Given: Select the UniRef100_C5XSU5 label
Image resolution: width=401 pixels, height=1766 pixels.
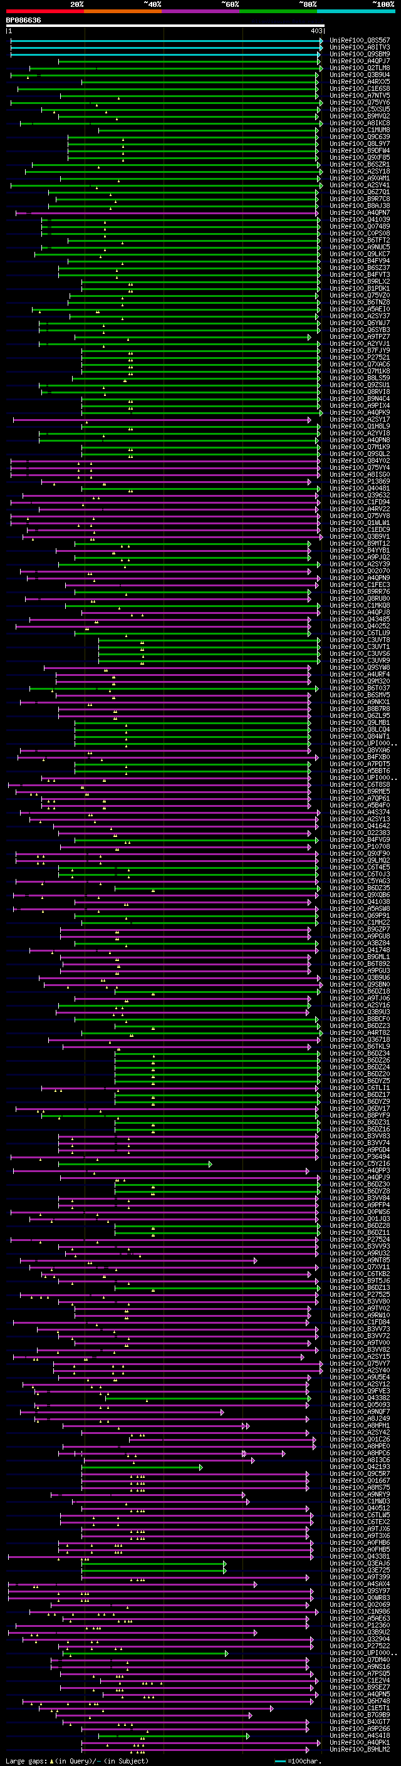Looking at the screenshot, I should pyautogui.click(x=360, y=109).
